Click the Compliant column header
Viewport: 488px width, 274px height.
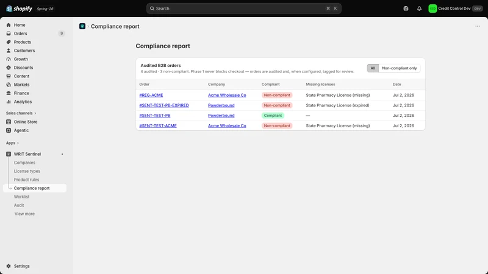point(270,84)
